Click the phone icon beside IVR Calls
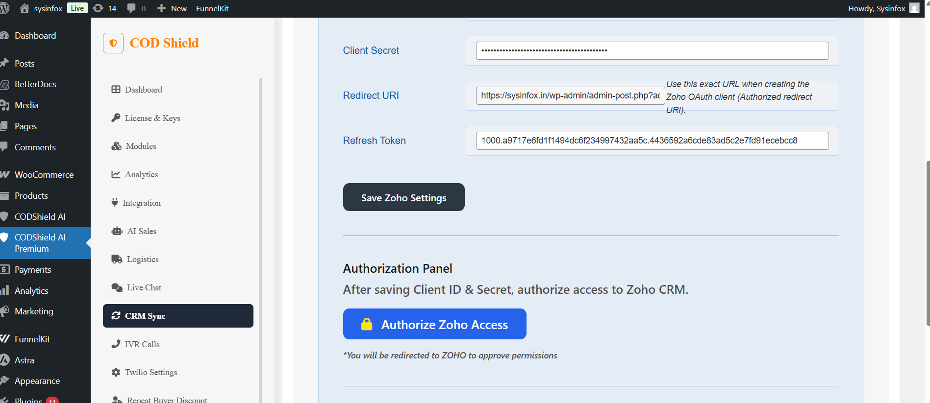The width and height of the screenshot is (930, 403). click(x=116, y=344)
